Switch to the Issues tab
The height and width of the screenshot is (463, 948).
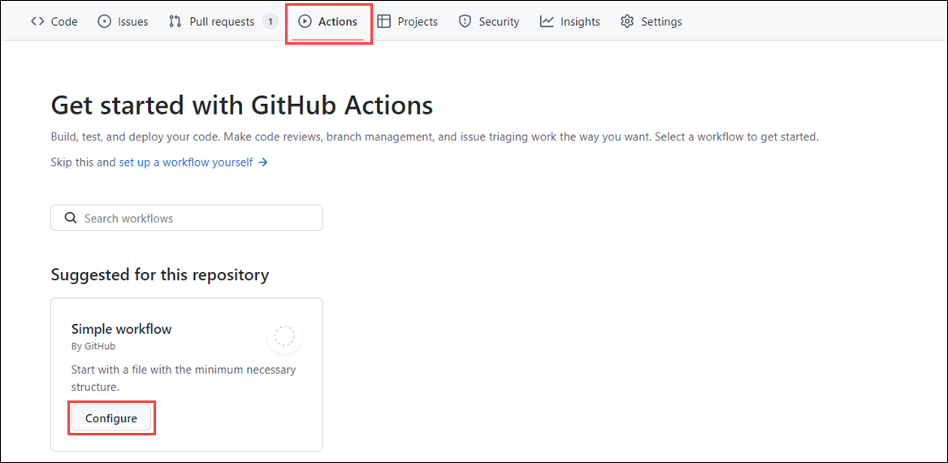tap(132, 22)
